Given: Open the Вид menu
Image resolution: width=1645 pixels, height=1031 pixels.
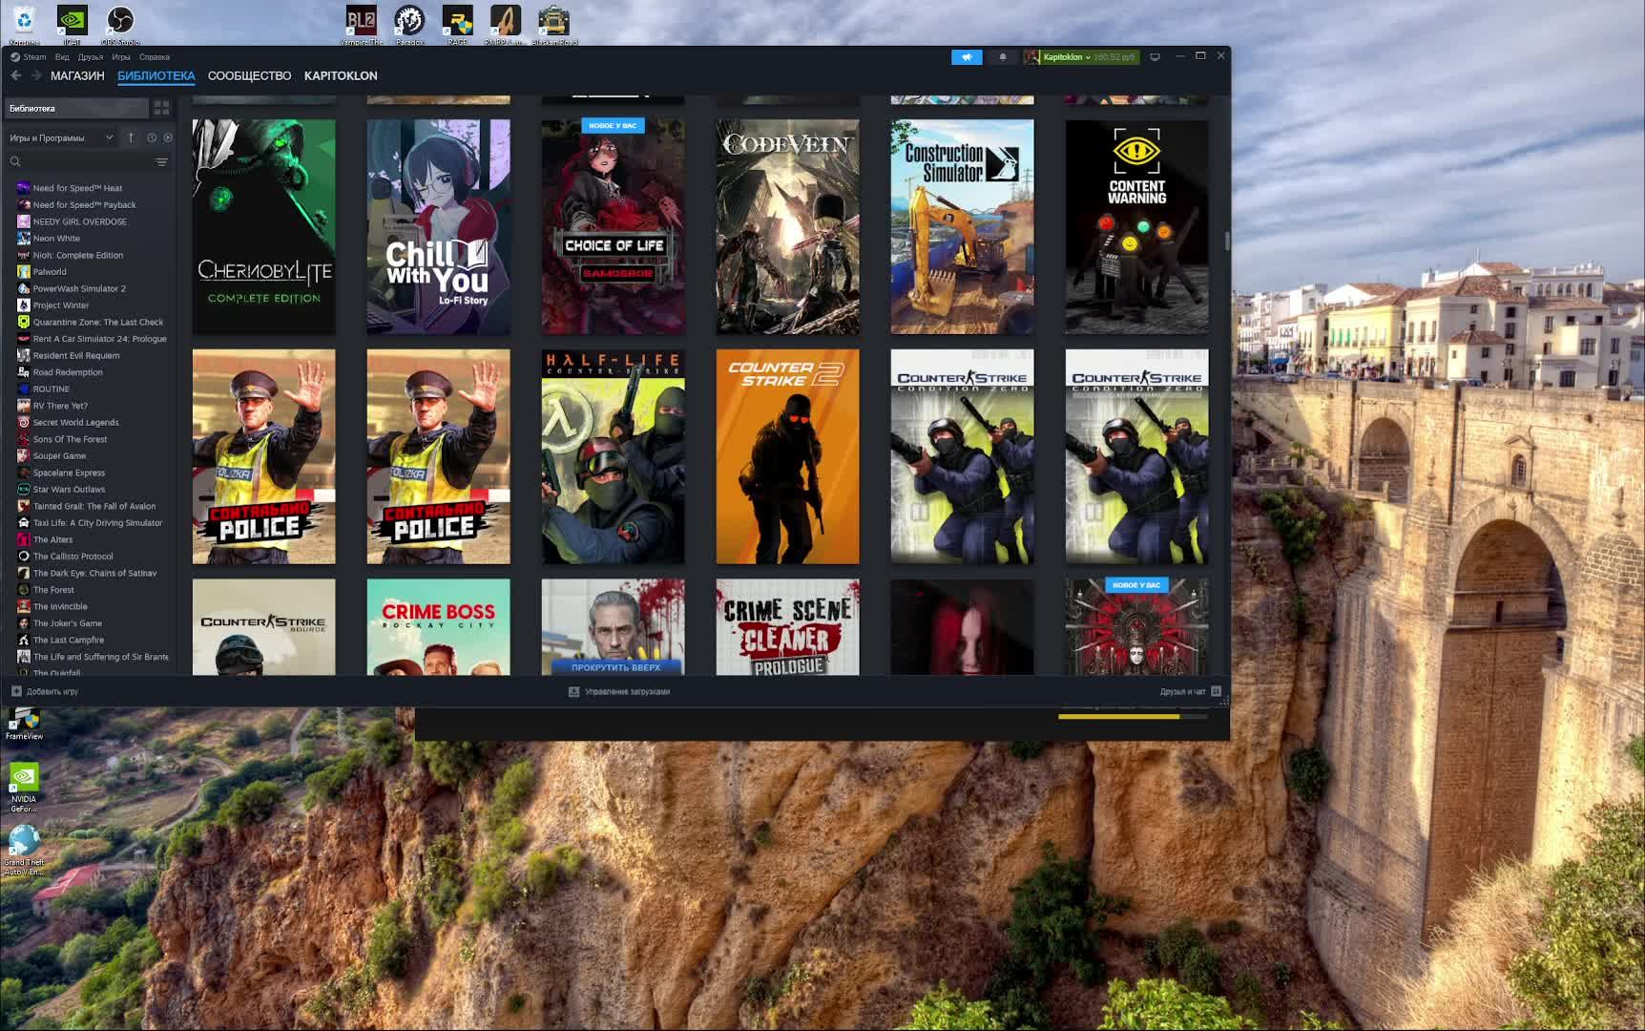Looking at the screenshot, I should (62, 57).
